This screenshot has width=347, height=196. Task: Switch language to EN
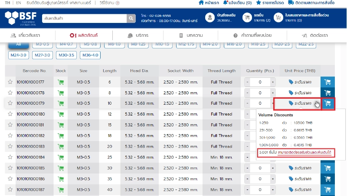[x=18, y=3]
